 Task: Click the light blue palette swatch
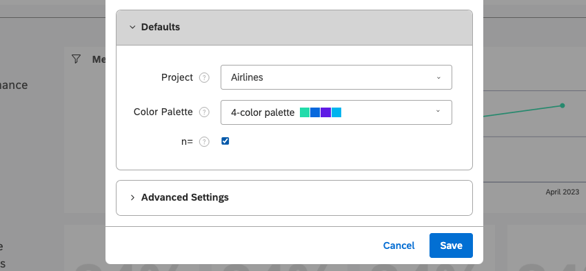click(x=336, y=112)
